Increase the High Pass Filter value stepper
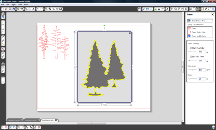Image resolution: width=216 pixels, height=130 pixels. 207,51
